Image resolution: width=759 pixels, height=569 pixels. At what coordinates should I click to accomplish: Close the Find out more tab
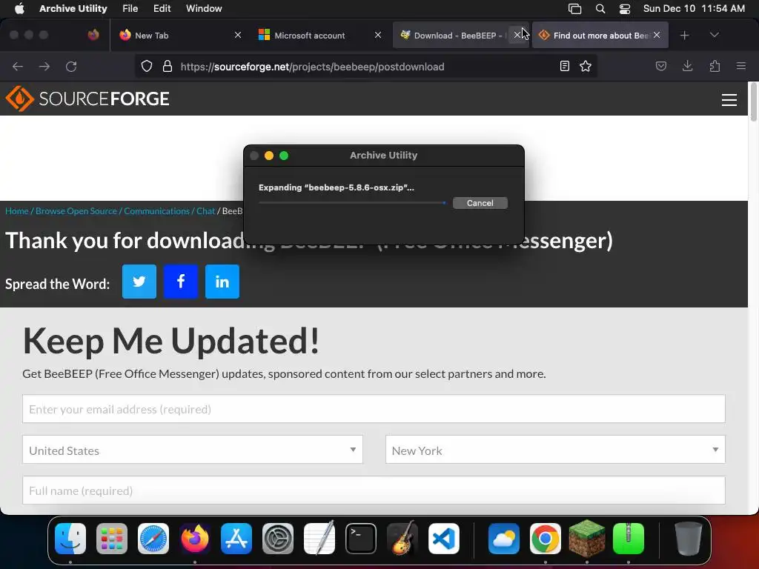click(657, 35)
